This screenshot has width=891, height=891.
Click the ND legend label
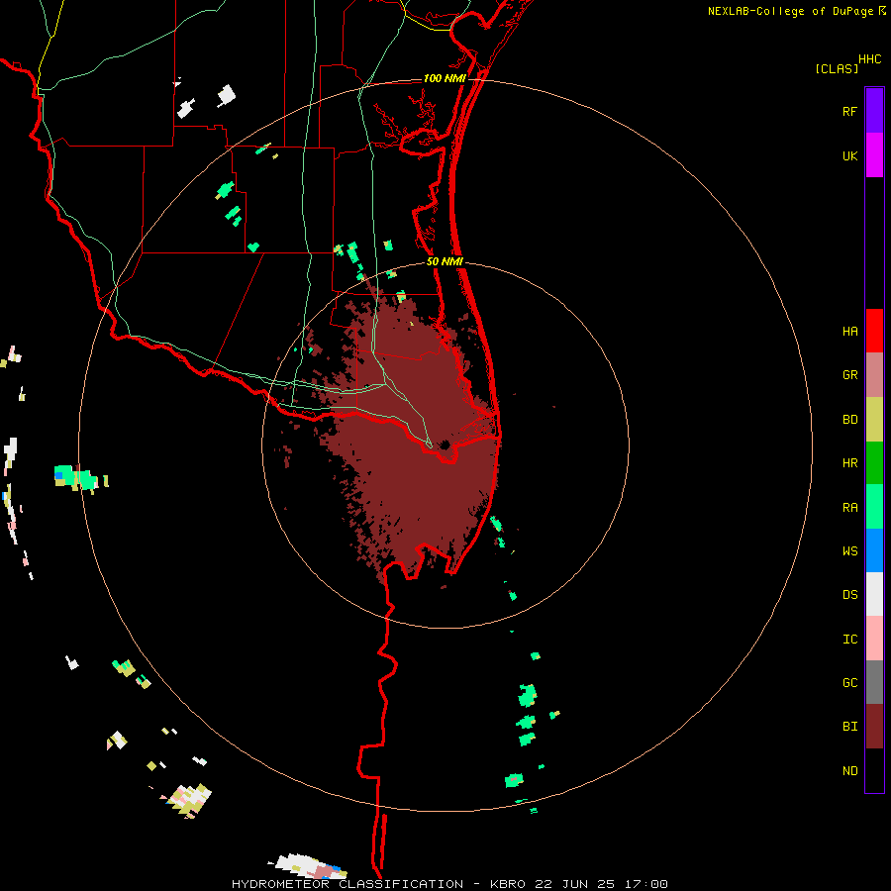pos(849,771)
